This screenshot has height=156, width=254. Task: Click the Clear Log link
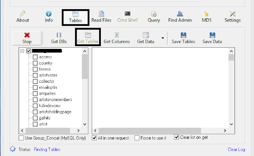click(237, 150)
